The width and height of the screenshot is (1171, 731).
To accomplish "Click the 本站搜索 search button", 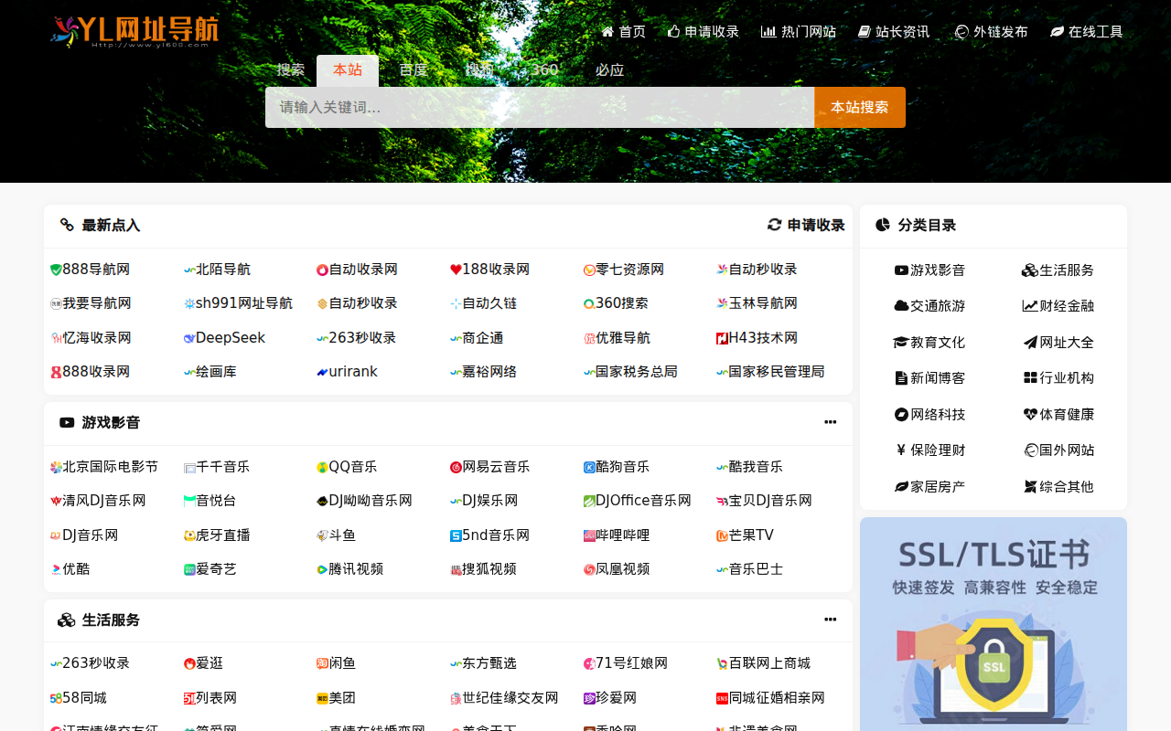I will point(859,107).
